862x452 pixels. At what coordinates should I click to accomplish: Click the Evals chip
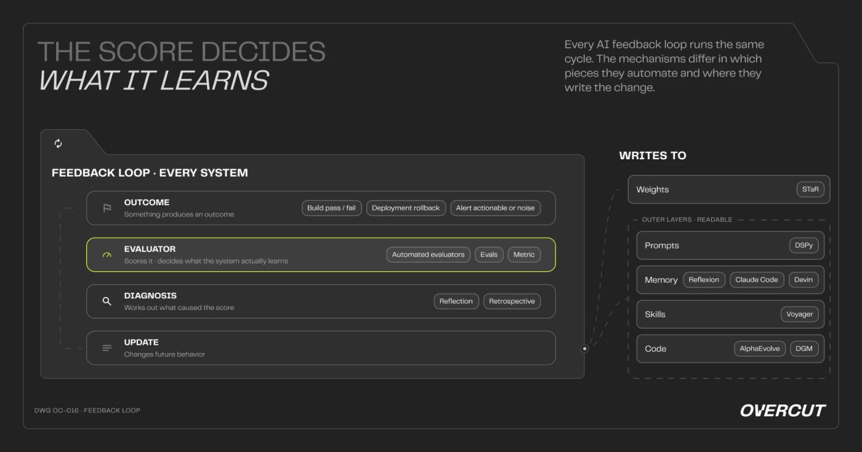click(x=489, y=255)
